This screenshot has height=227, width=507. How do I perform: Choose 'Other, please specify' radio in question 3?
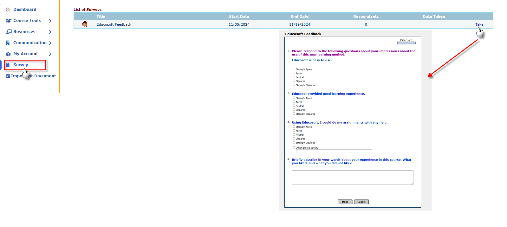pos(294,147)
